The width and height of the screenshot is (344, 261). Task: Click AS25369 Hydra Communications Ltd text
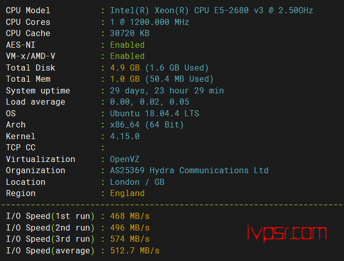tap(189, 170)
